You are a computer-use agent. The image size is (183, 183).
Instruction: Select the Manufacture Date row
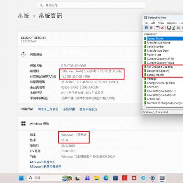point(163,51)
